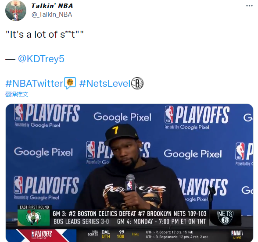Open the three-dot more options menu
The width and height of the screenshot is (258, 242).
click(x=249, y=6)
